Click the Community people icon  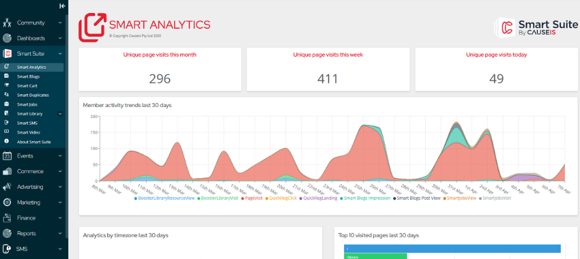click(7, 23)
